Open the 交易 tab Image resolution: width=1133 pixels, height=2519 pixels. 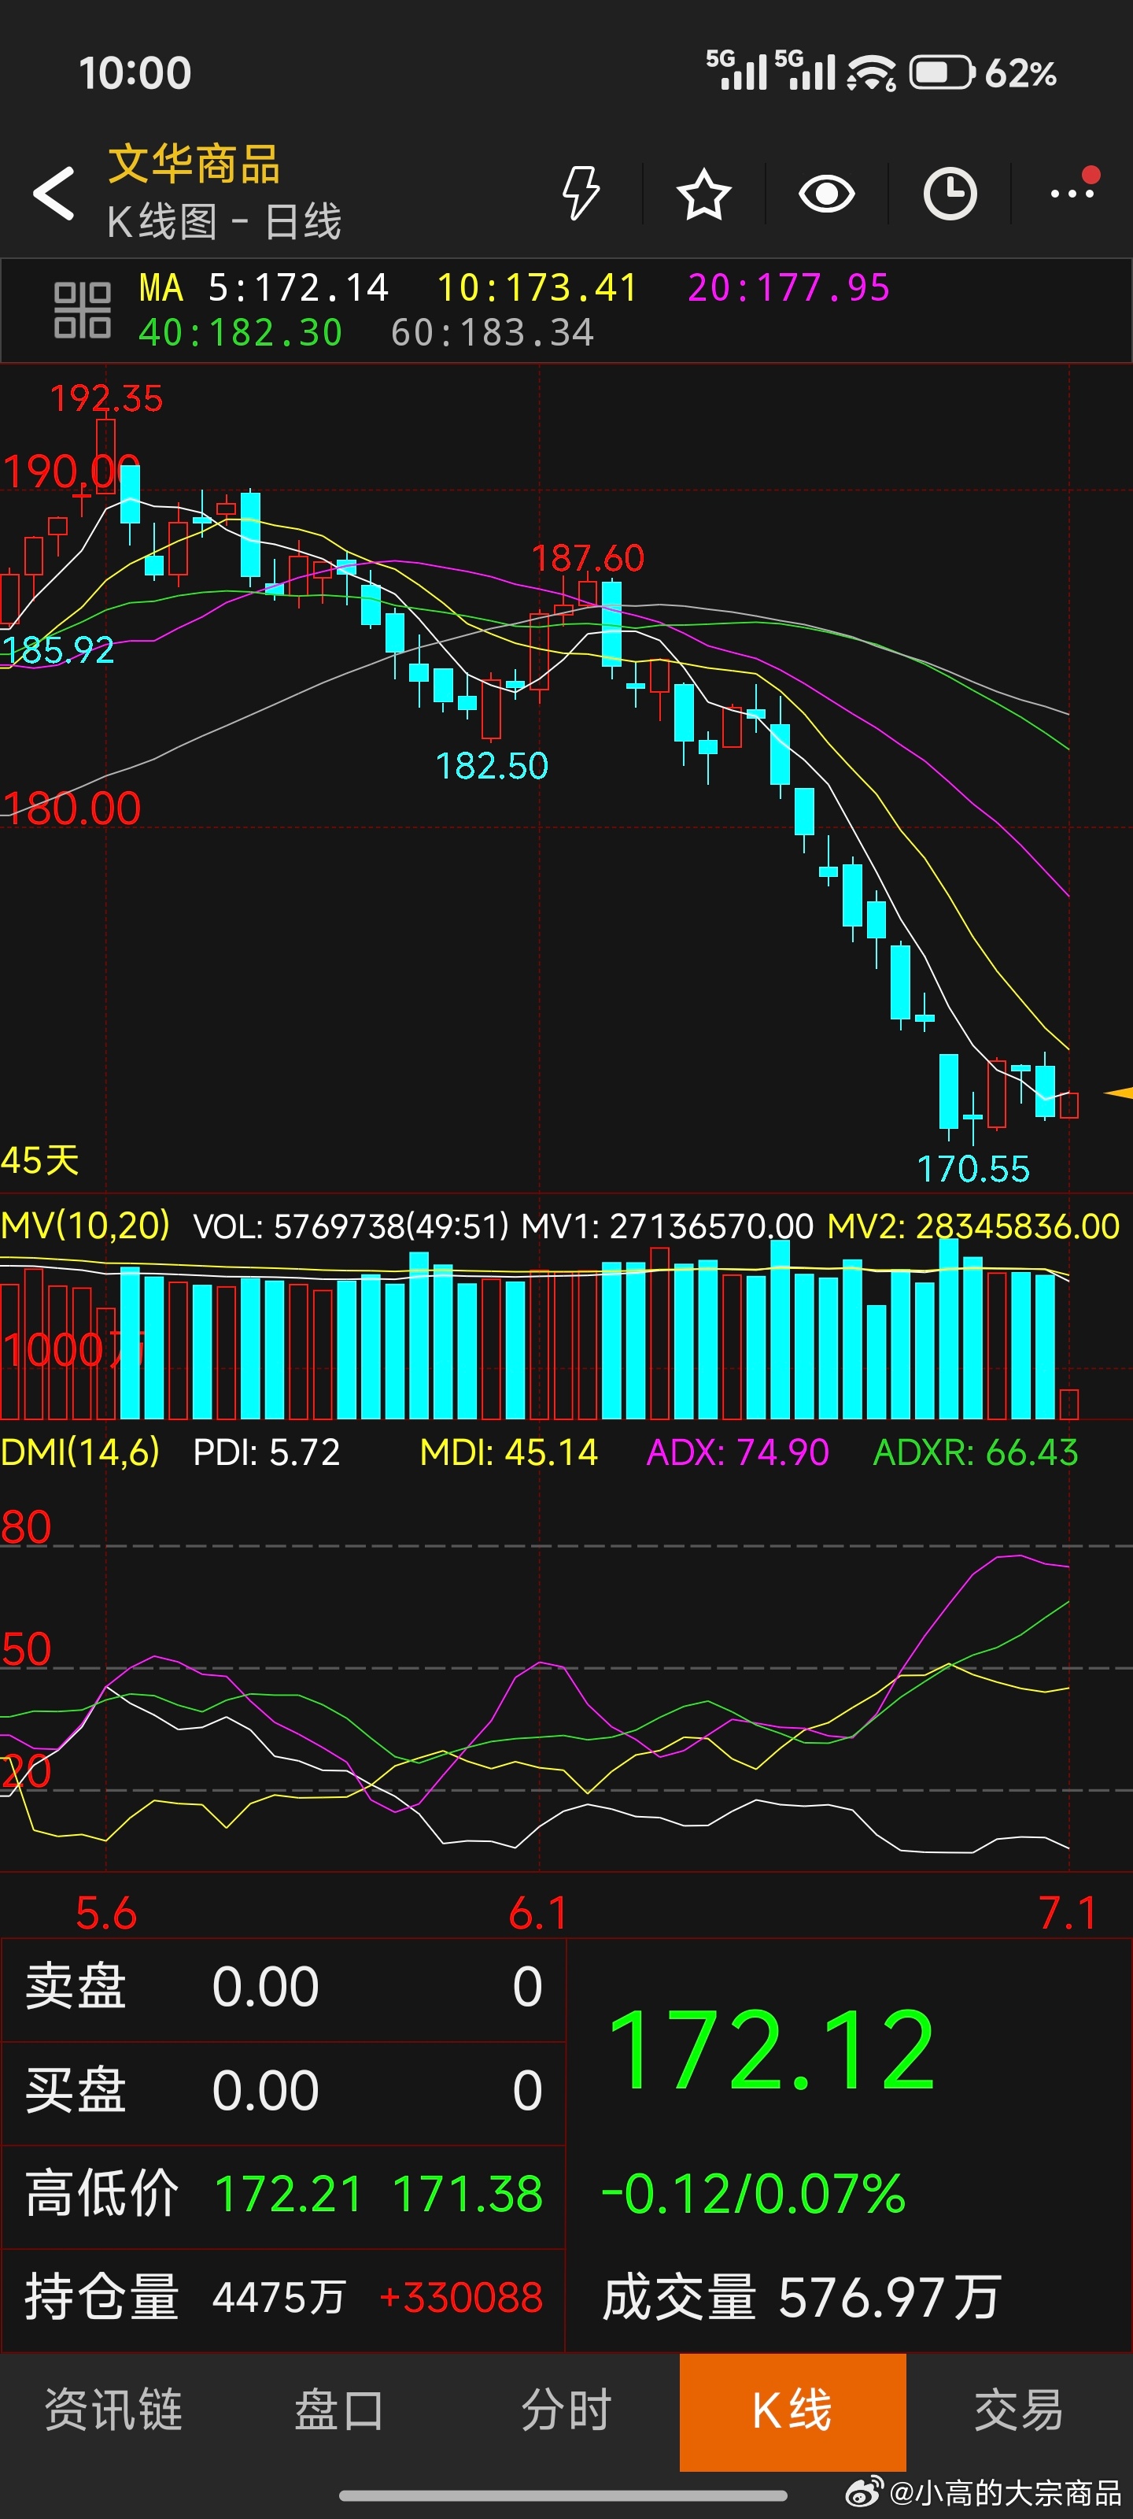click(1019, 2409)
